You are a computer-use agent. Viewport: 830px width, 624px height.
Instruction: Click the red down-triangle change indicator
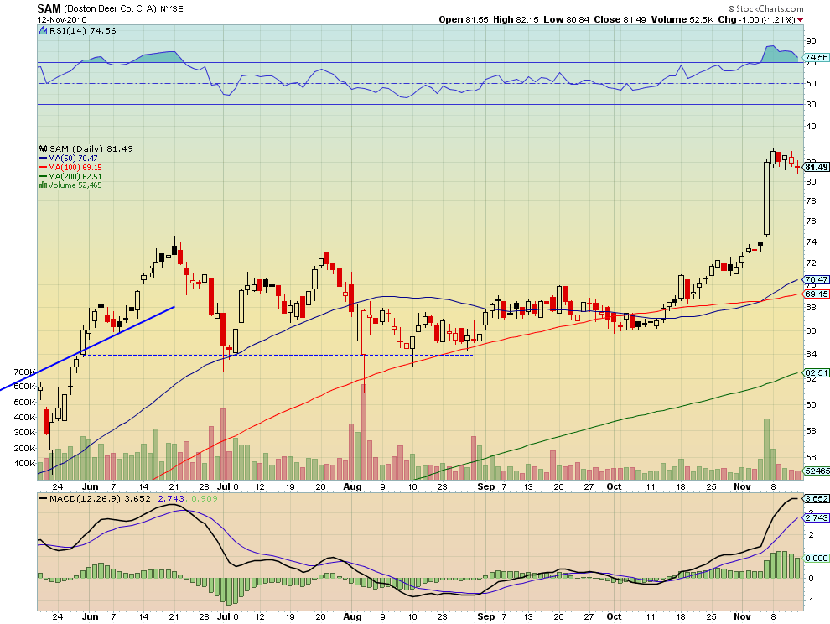801,19
